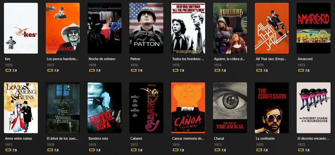This screenshot has height=155, width=335.
Task: Select the All That Jazz poster
Action: (x=272, y=28)
